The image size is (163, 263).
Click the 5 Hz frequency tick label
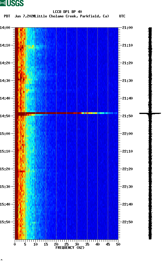coord(25,244)
